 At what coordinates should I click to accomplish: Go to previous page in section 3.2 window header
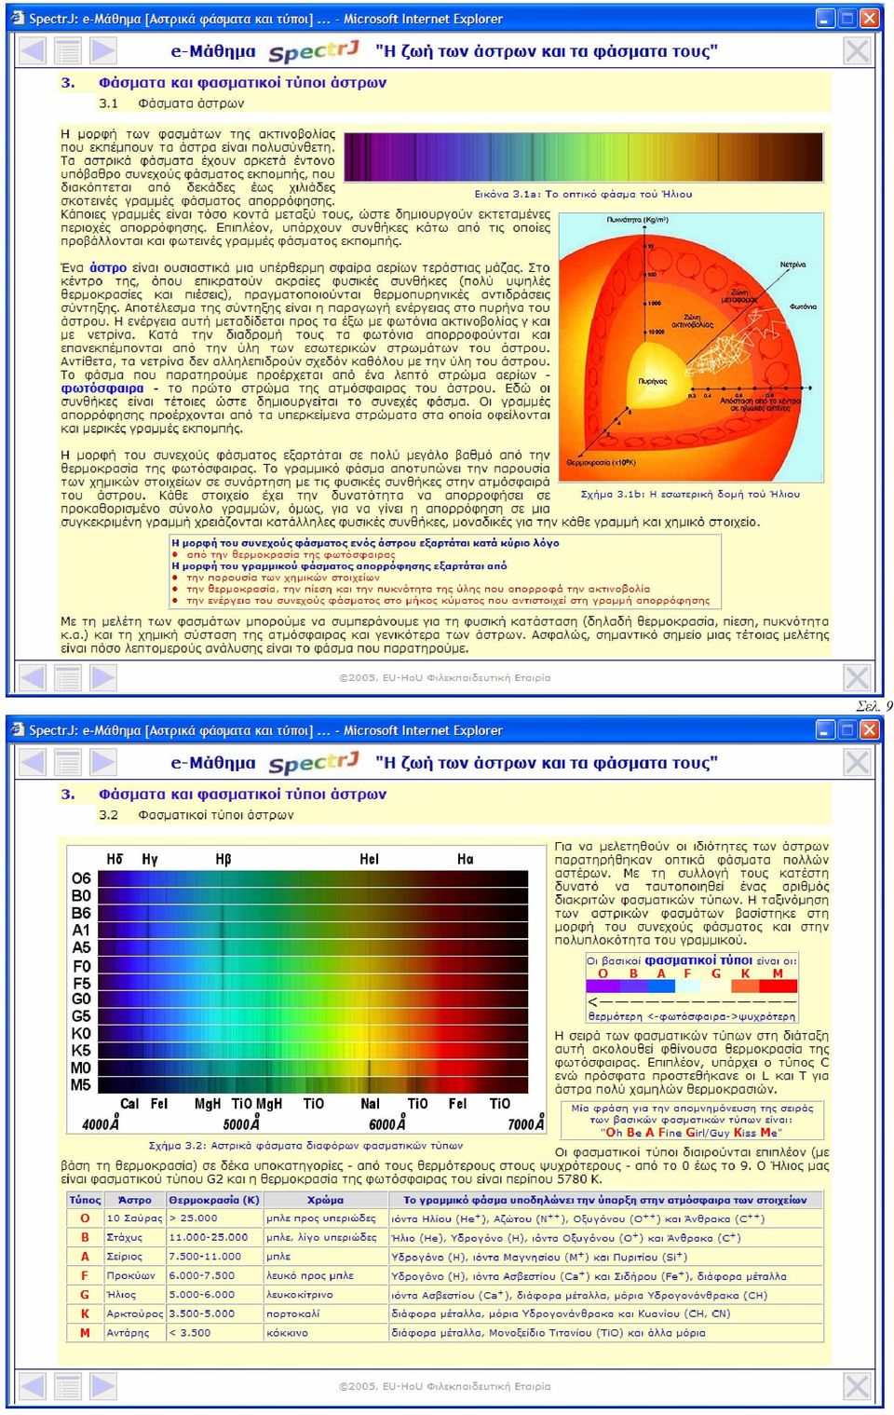32,762
